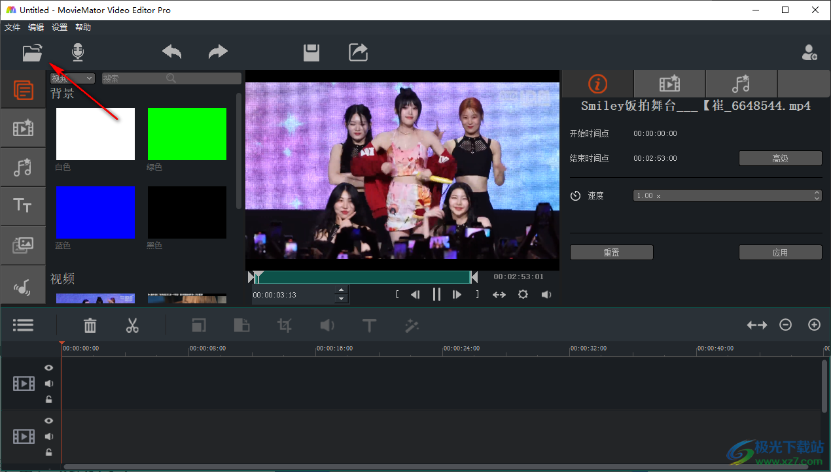Save project with floppy disk icon
The image size is (831, 472).
click(x=312, y=52)
